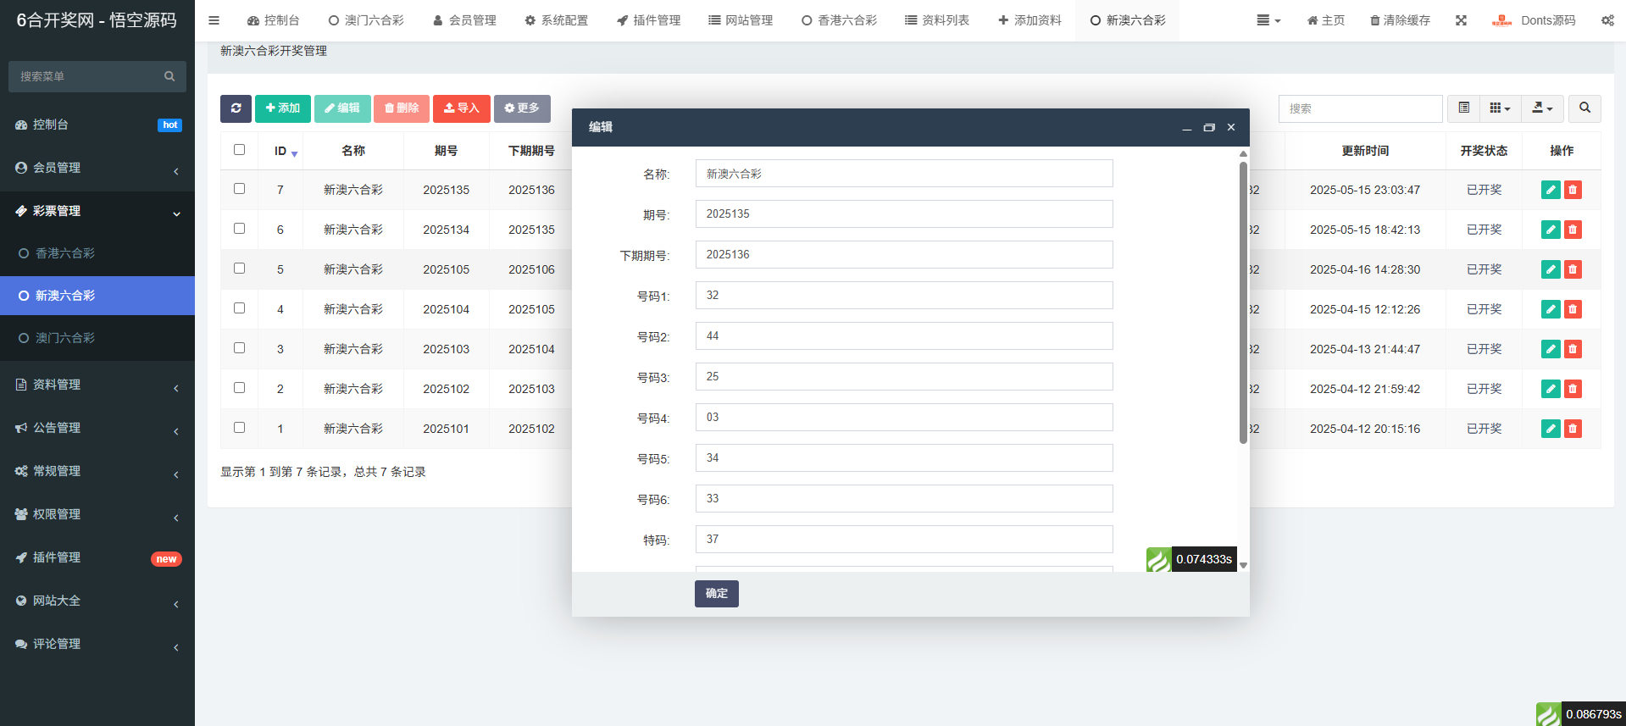
Task: Click the green edit pencil for row 7
Action: point(1551,190)
